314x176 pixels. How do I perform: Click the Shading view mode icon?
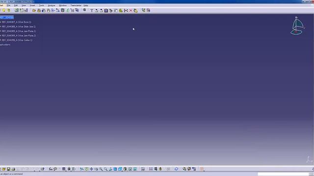pyautogui.click(x=125, y=169)
